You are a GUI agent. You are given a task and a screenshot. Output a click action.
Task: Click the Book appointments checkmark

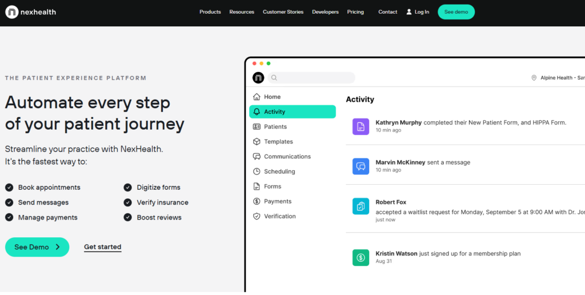click(x=9, y=188)
